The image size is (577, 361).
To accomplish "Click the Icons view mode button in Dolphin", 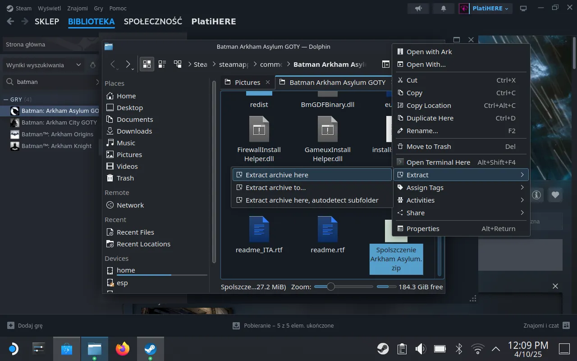I will [147, 64].
